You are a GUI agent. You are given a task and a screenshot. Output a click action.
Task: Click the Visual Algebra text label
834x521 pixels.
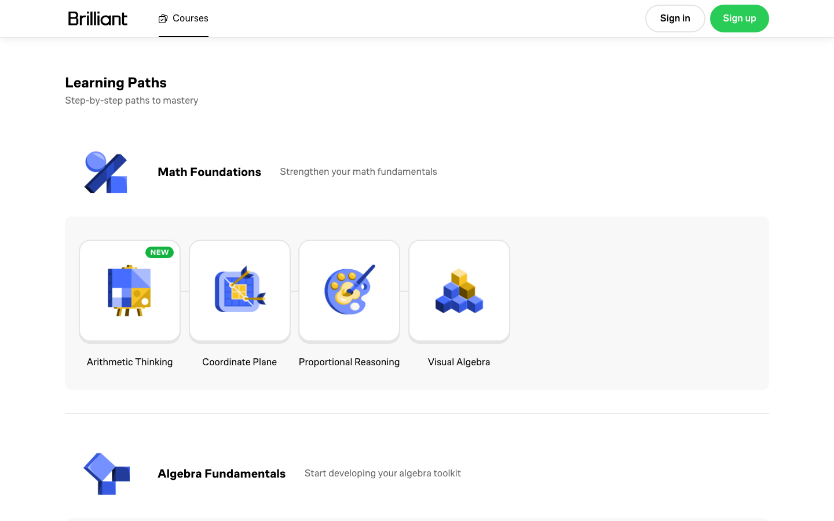[459, 362]
